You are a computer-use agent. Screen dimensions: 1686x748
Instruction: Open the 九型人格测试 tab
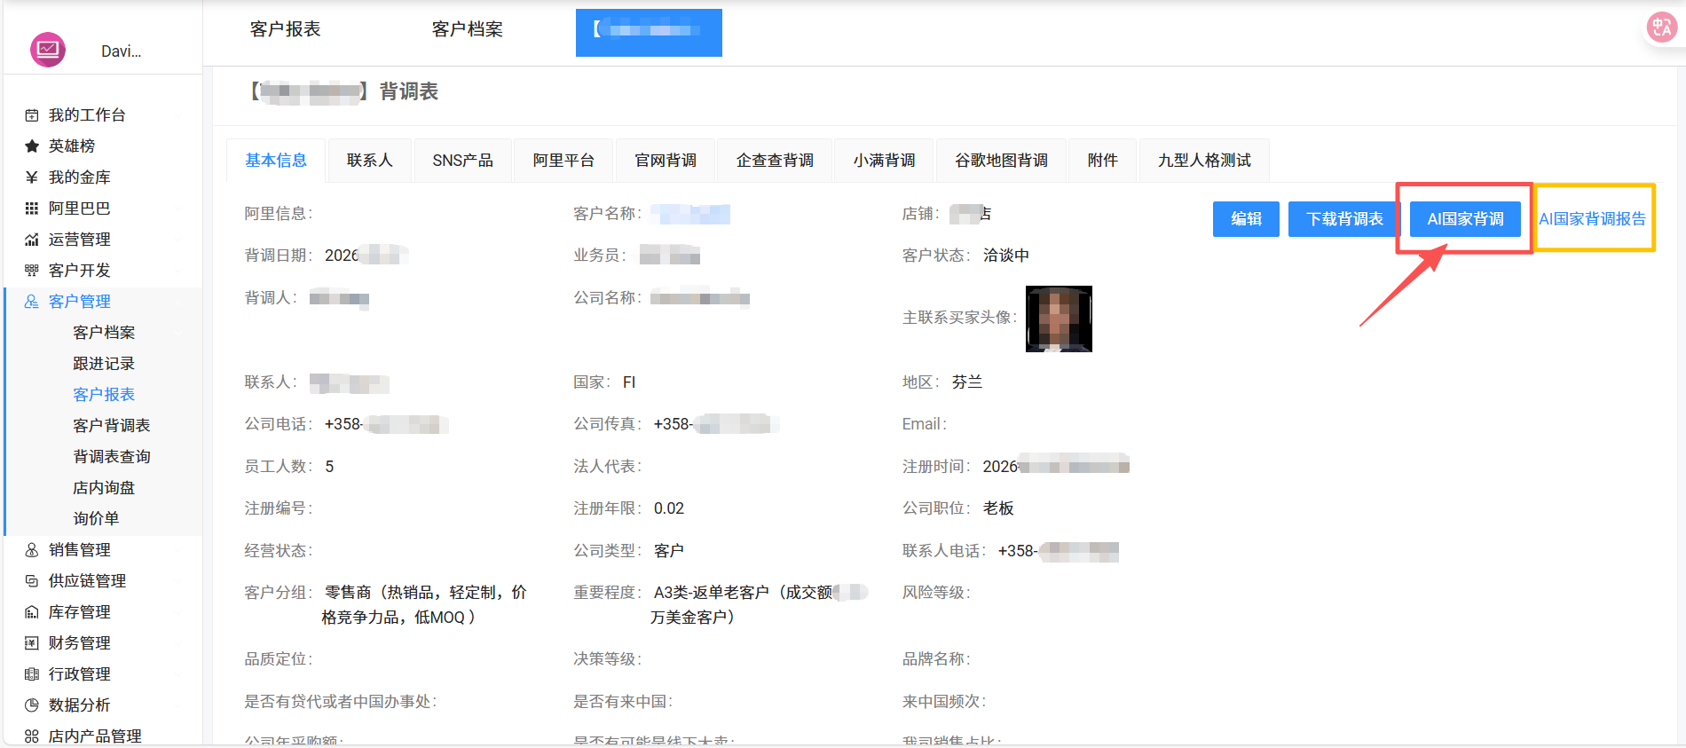(x=1204, y=161)
